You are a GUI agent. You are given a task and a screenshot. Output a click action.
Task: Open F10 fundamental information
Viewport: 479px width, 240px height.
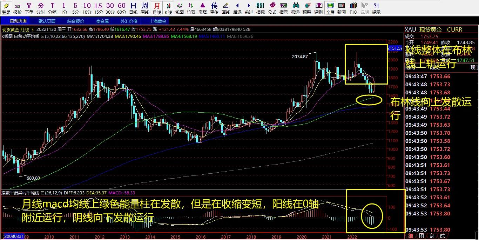(353, 7)
